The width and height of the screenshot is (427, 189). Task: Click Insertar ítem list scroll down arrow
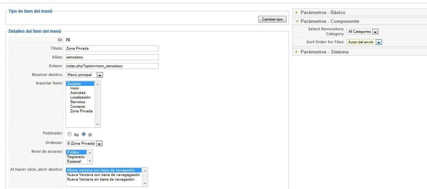(98, 124)
